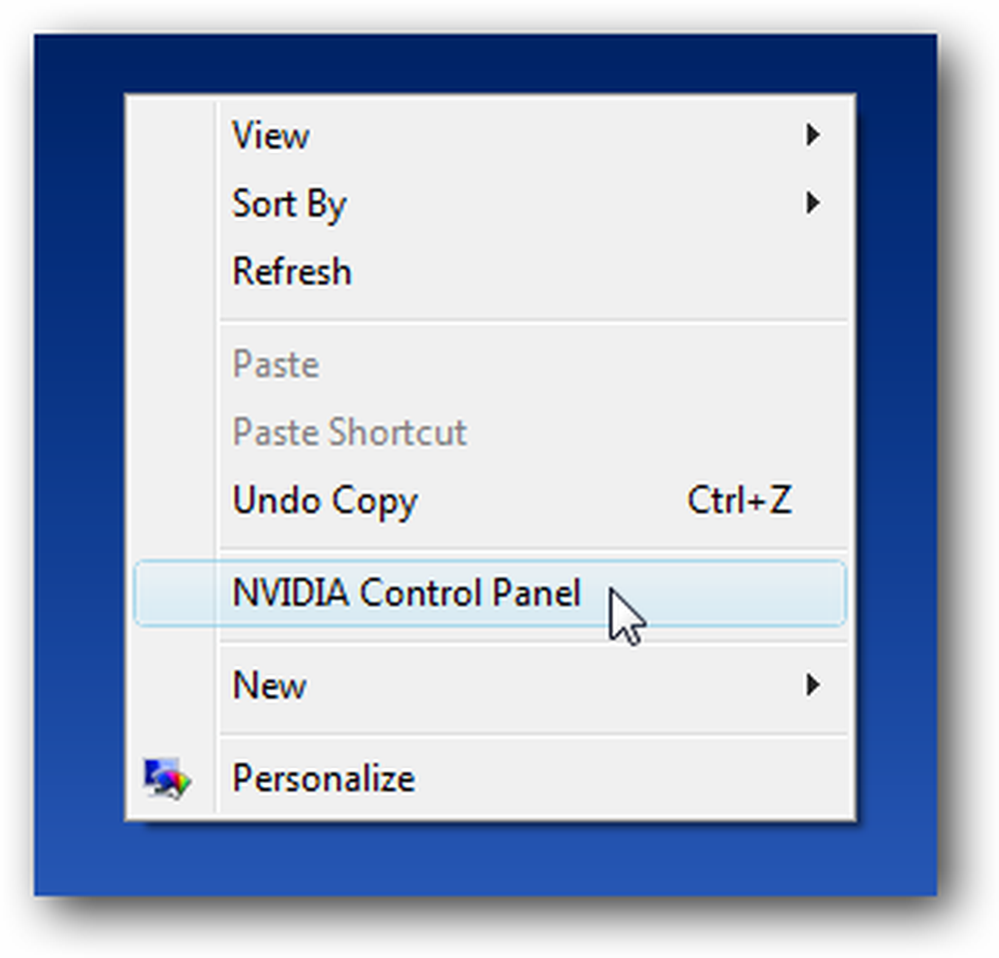Launch Personalize from the context menu

(490, 778)
